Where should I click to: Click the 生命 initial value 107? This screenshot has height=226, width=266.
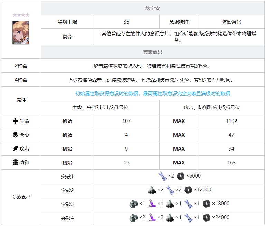[126, 121]
